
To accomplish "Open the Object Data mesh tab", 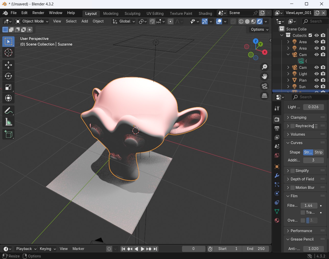I will pos(277,211).
